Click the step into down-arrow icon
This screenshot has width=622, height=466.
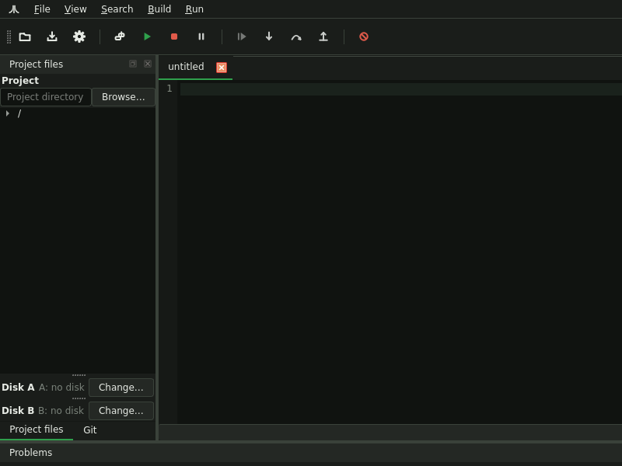point(269,37)
